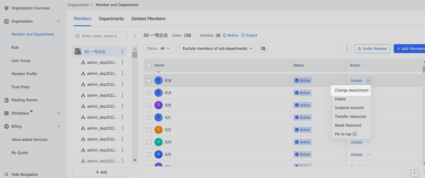Click the search name or email field
This screenshot has height=178, width=425.
[100, 36]
